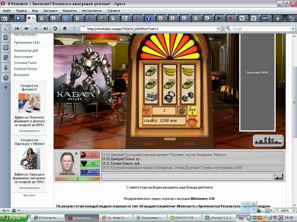Expand the search engine dropdown arrow

pos(293,29)
